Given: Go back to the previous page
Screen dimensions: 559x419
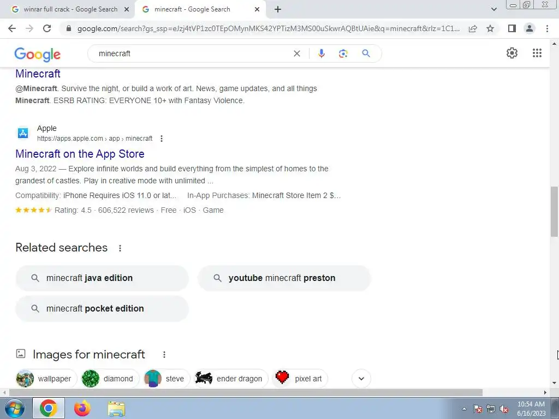Looking at the screenshot, I should (12, 28).
